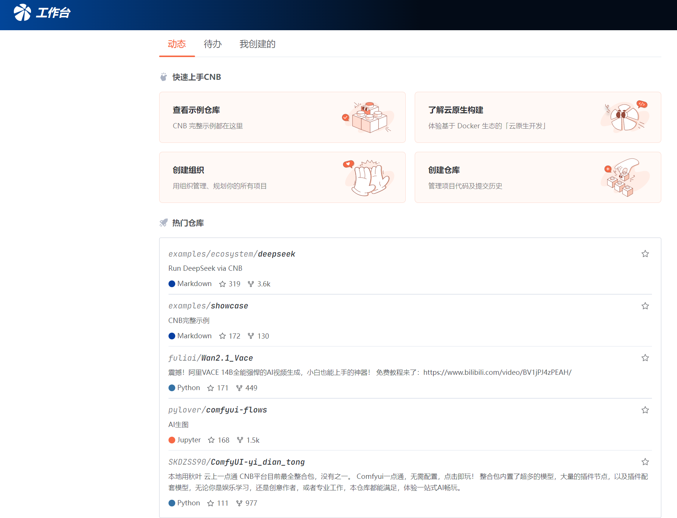
Task: Click the clapping hand icon beside 快速上手CNB
Action: (164, 77)
